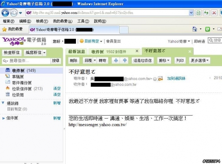The image size is (222, 164).
Task: Open the 檔案(F) menu
Action: 8,21
